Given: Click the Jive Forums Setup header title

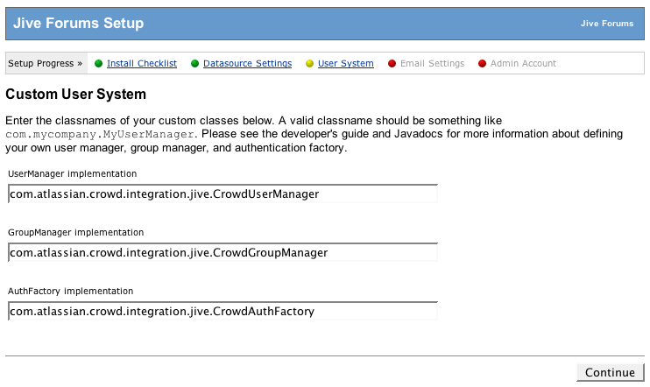Looking at the screenshot, I should coord(78,24).
